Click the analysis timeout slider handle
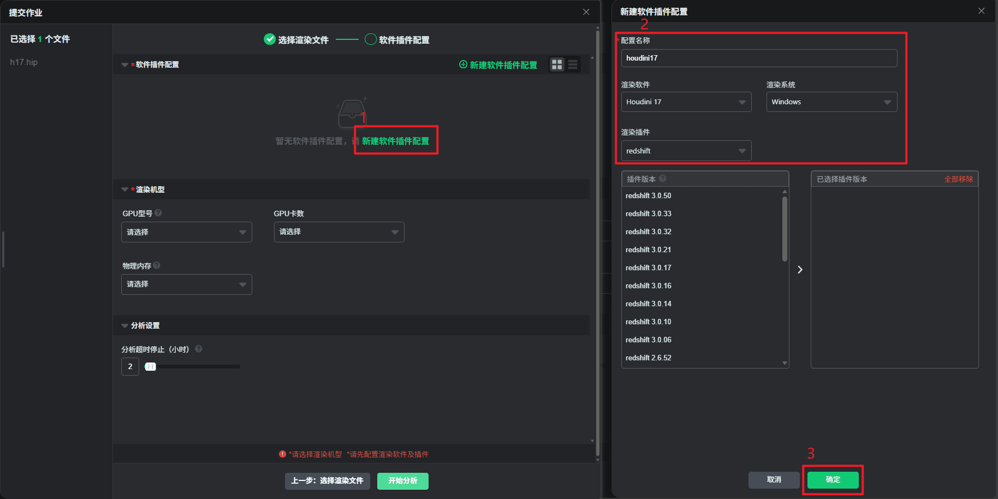This screenshot has width=998, height=499. click(x=151, y=367)
